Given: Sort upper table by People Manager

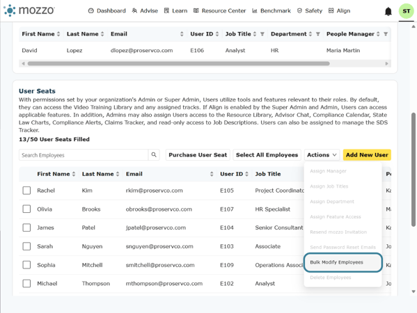Looking at the screenshot, I should 378,34.
